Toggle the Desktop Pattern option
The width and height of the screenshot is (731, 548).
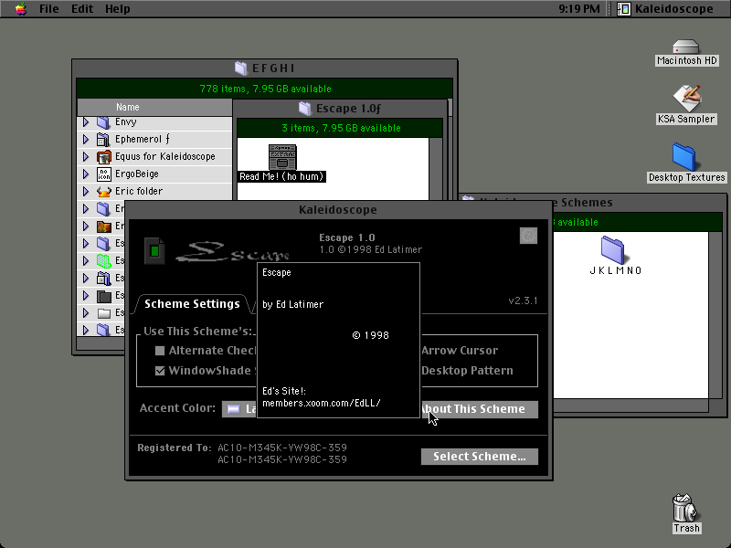pyautogui.click(x=467, y=371)
